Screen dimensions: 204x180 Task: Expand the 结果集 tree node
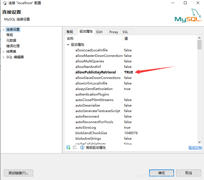tap(3, 52)
